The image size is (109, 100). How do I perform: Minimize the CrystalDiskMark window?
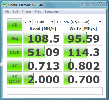coord(84,4)
